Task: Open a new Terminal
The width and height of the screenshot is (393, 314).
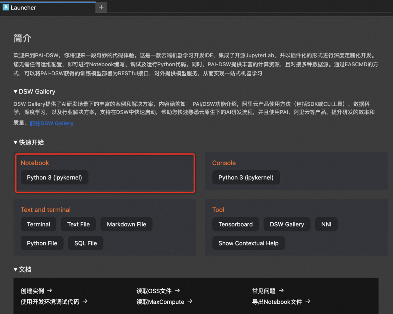Action: (38, 224)
